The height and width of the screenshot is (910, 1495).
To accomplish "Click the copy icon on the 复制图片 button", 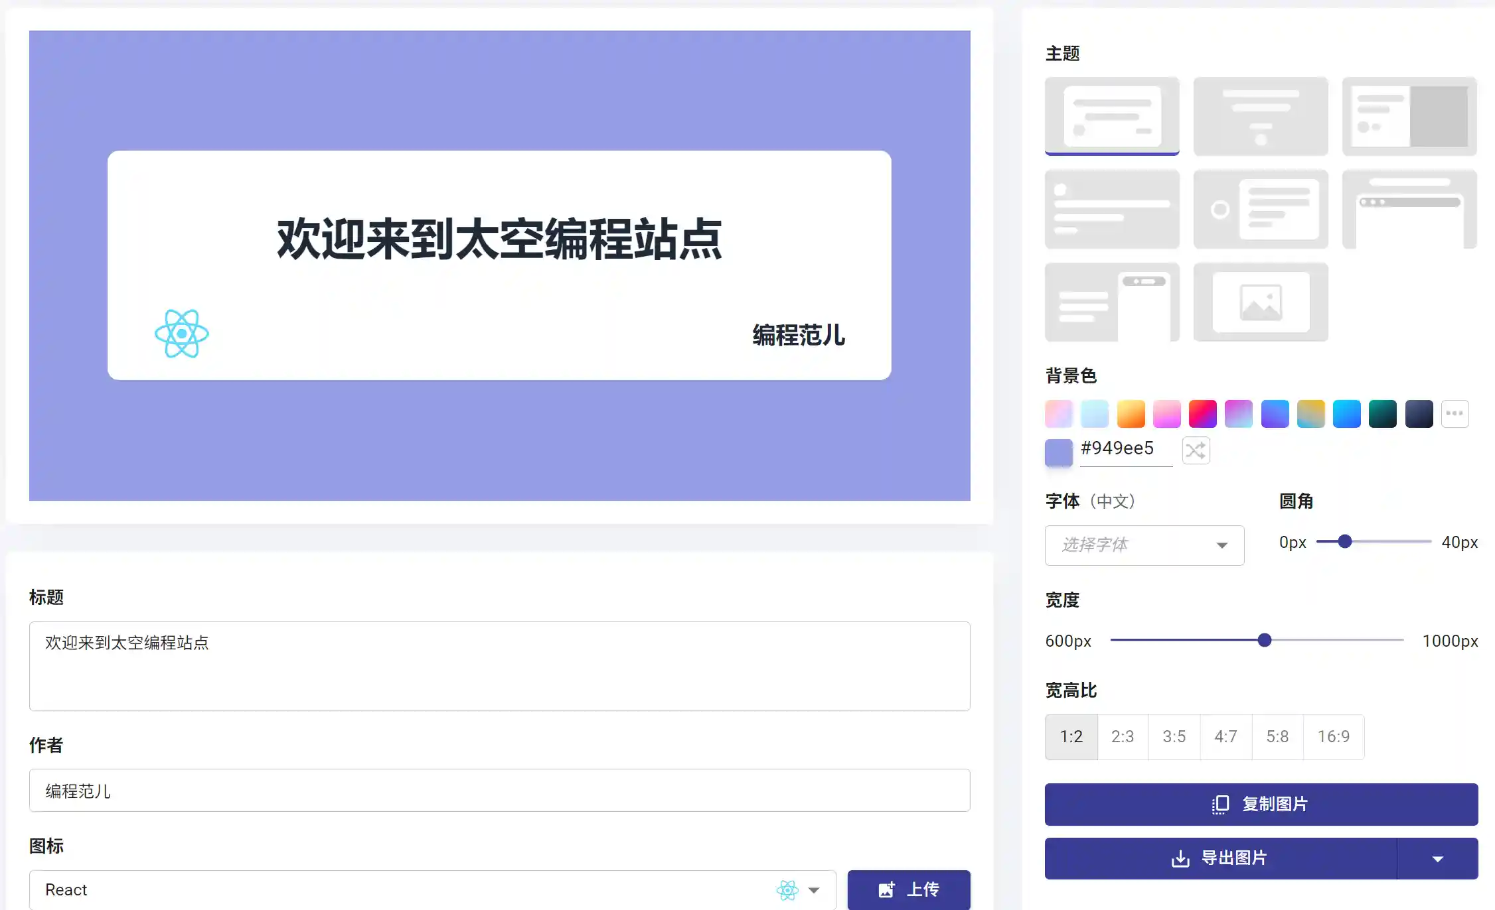I will click(x=1220, y=804).
